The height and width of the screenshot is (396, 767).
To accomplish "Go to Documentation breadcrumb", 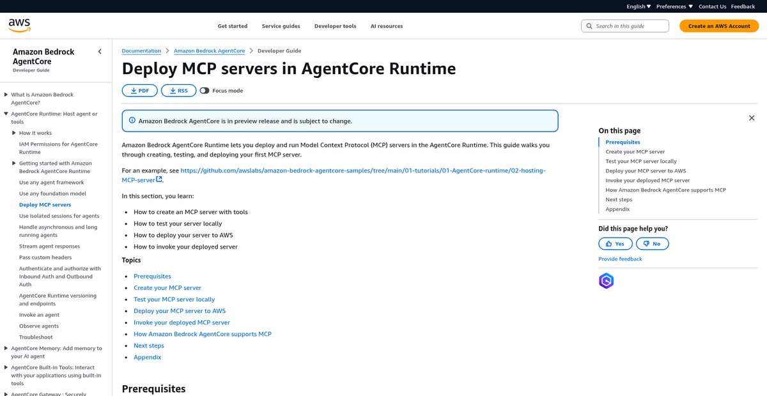I will (x=141, y=50).
